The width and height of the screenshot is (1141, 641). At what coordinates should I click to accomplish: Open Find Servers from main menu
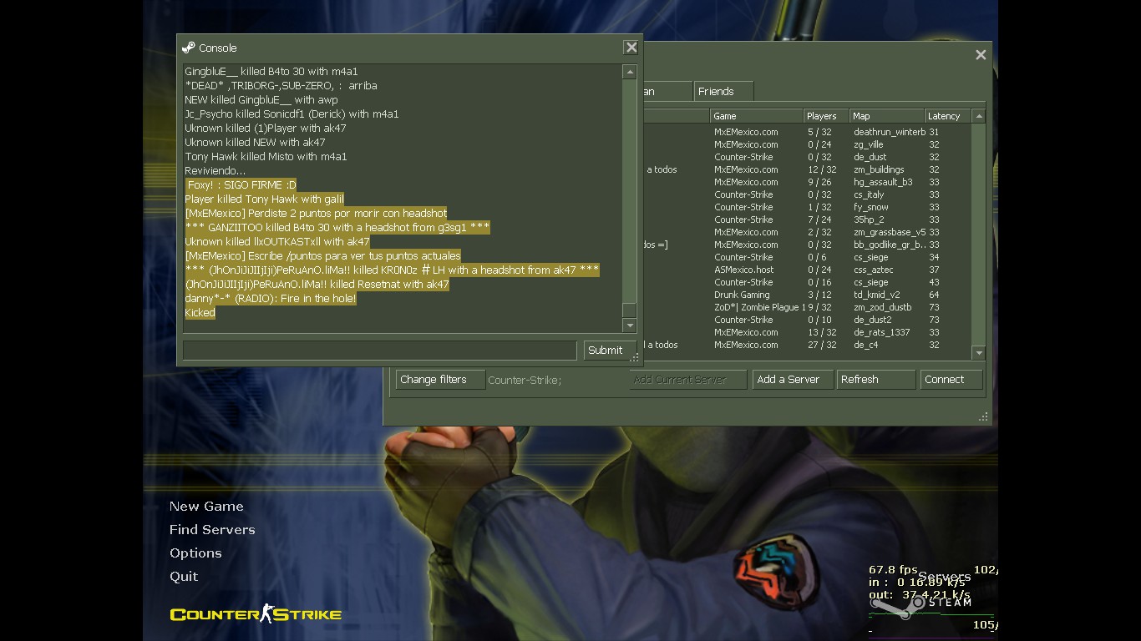pyautogui.click(x=212, y=530)
